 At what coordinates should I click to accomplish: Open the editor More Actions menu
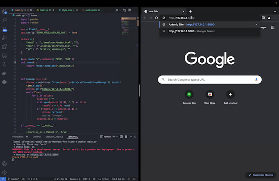coord(134,10)
